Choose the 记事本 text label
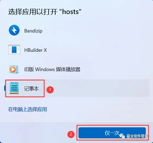Image resolution: width=153 pixels, height=143 pixels. click(31, 89)
